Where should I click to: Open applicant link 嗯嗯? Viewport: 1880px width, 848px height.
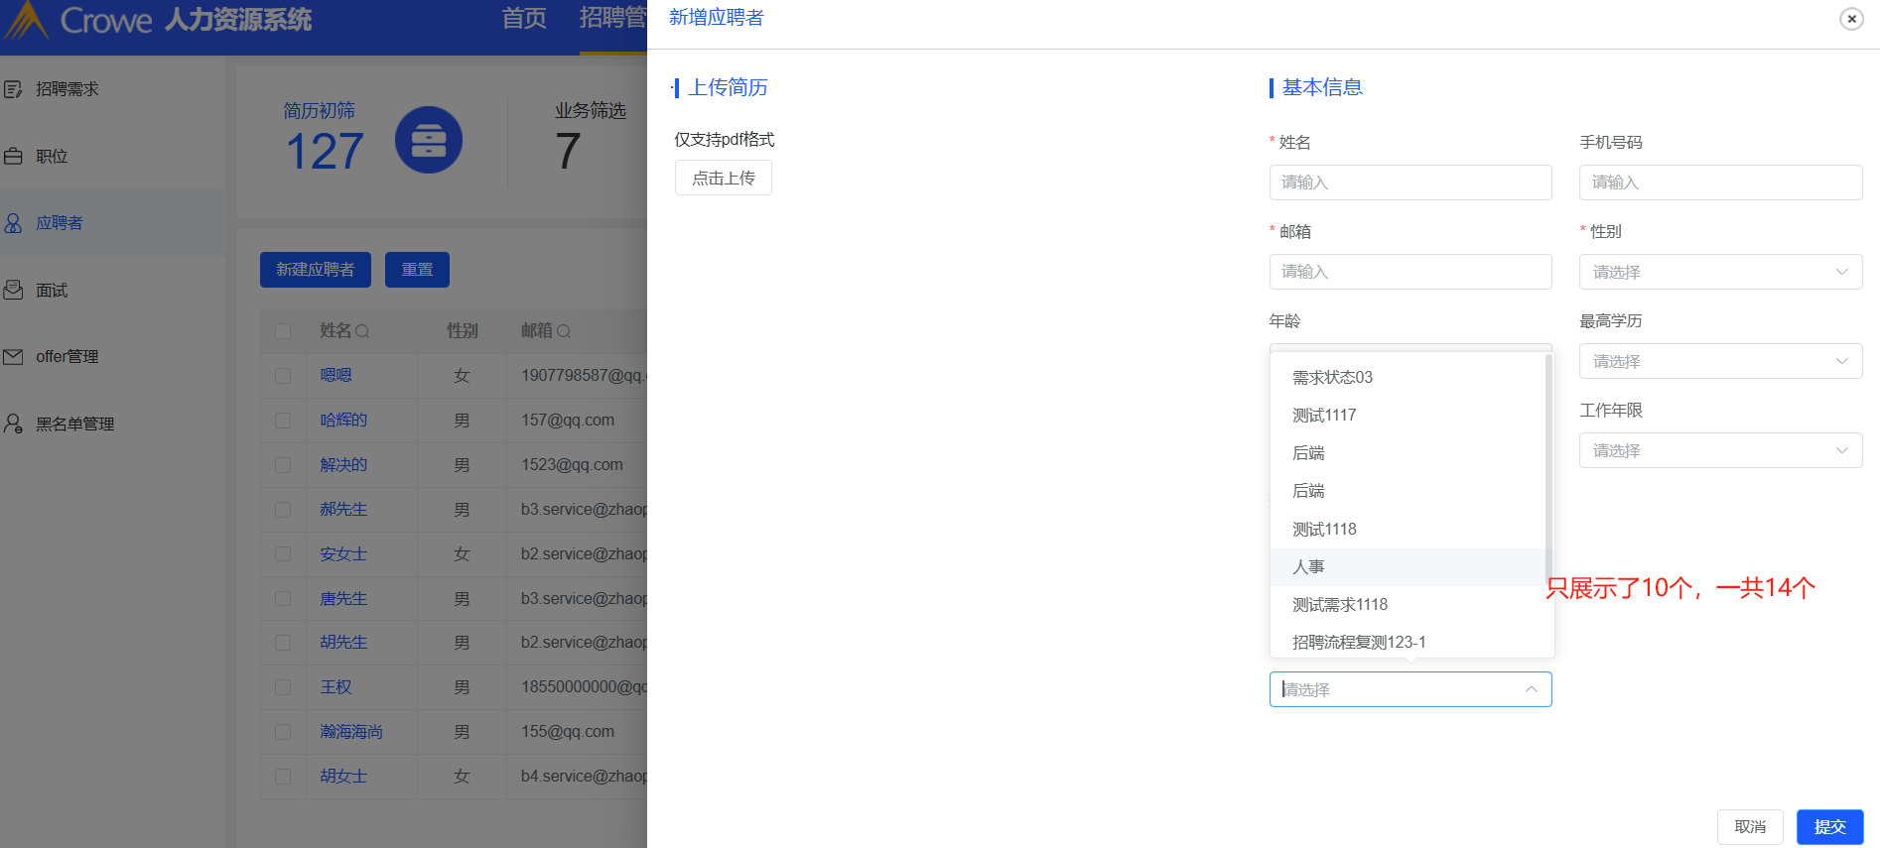336,376
